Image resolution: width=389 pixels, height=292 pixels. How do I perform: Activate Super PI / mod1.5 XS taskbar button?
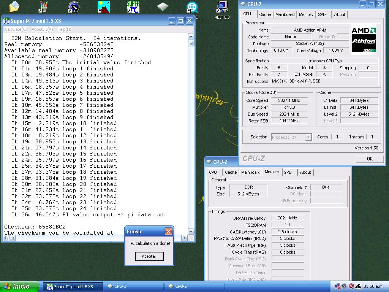click(x=73, y=287)
